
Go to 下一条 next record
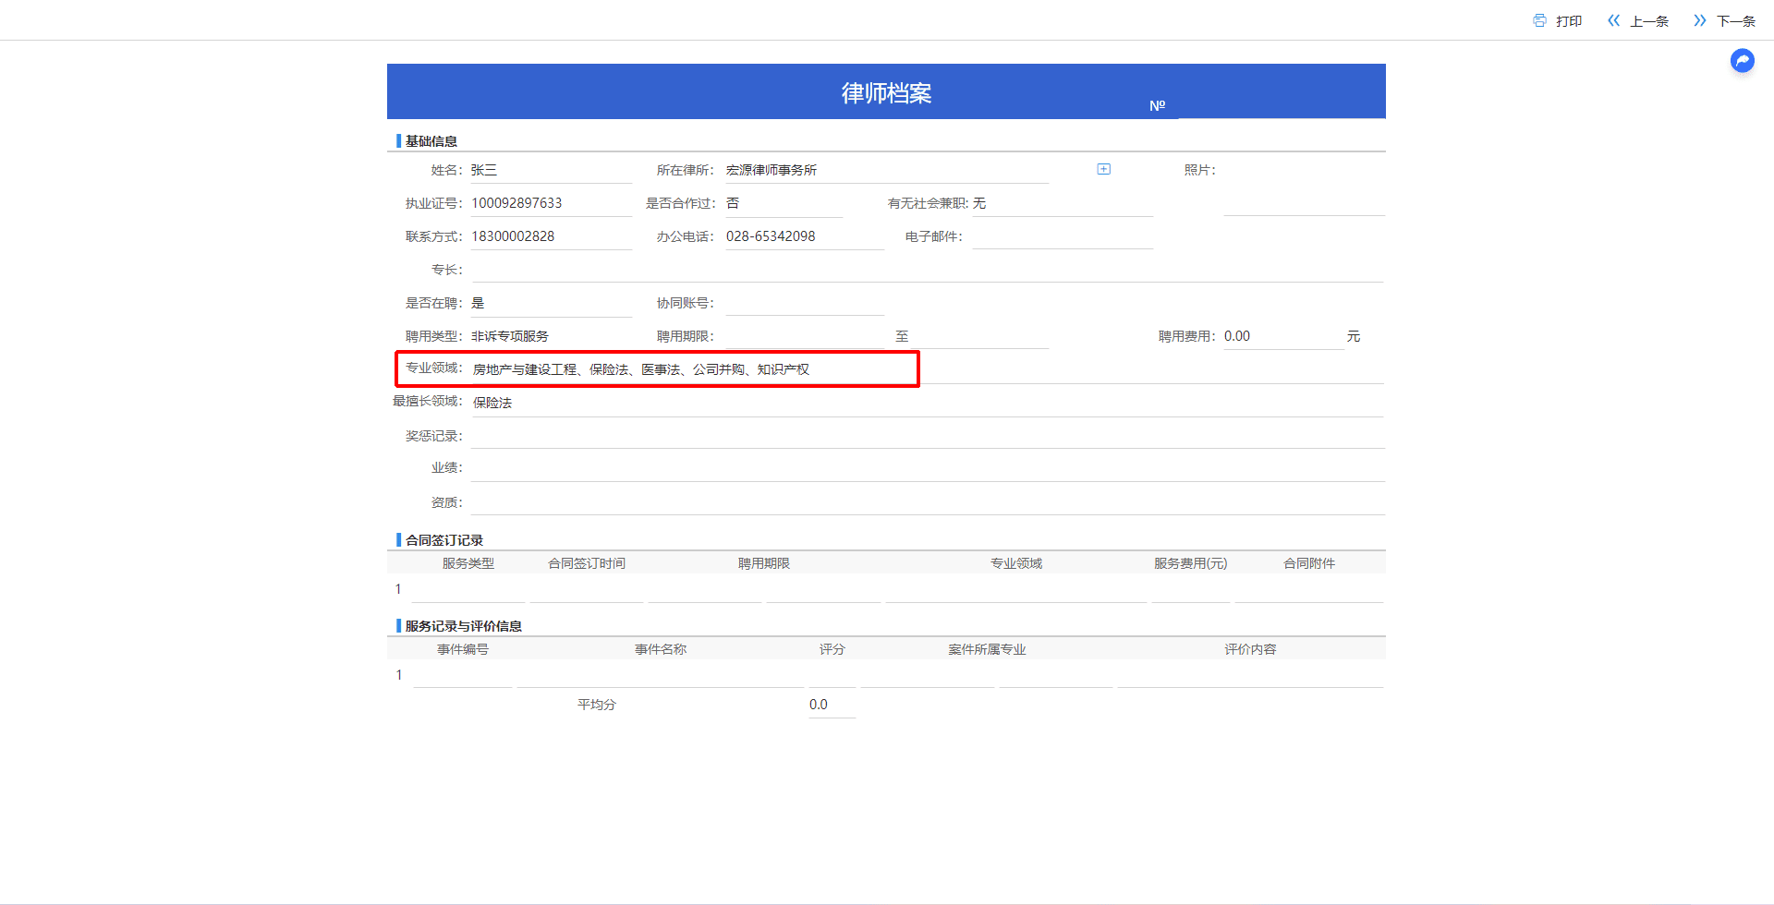(x=1736, y=21)
